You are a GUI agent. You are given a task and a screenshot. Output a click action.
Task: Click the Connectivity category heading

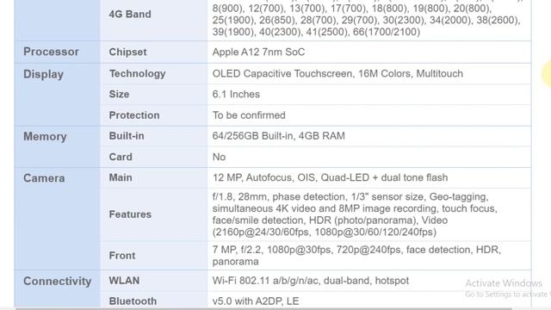click(58, 282)
